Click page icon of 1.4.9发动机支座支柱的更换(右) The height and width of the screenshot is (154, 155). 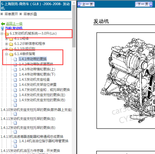15,100
